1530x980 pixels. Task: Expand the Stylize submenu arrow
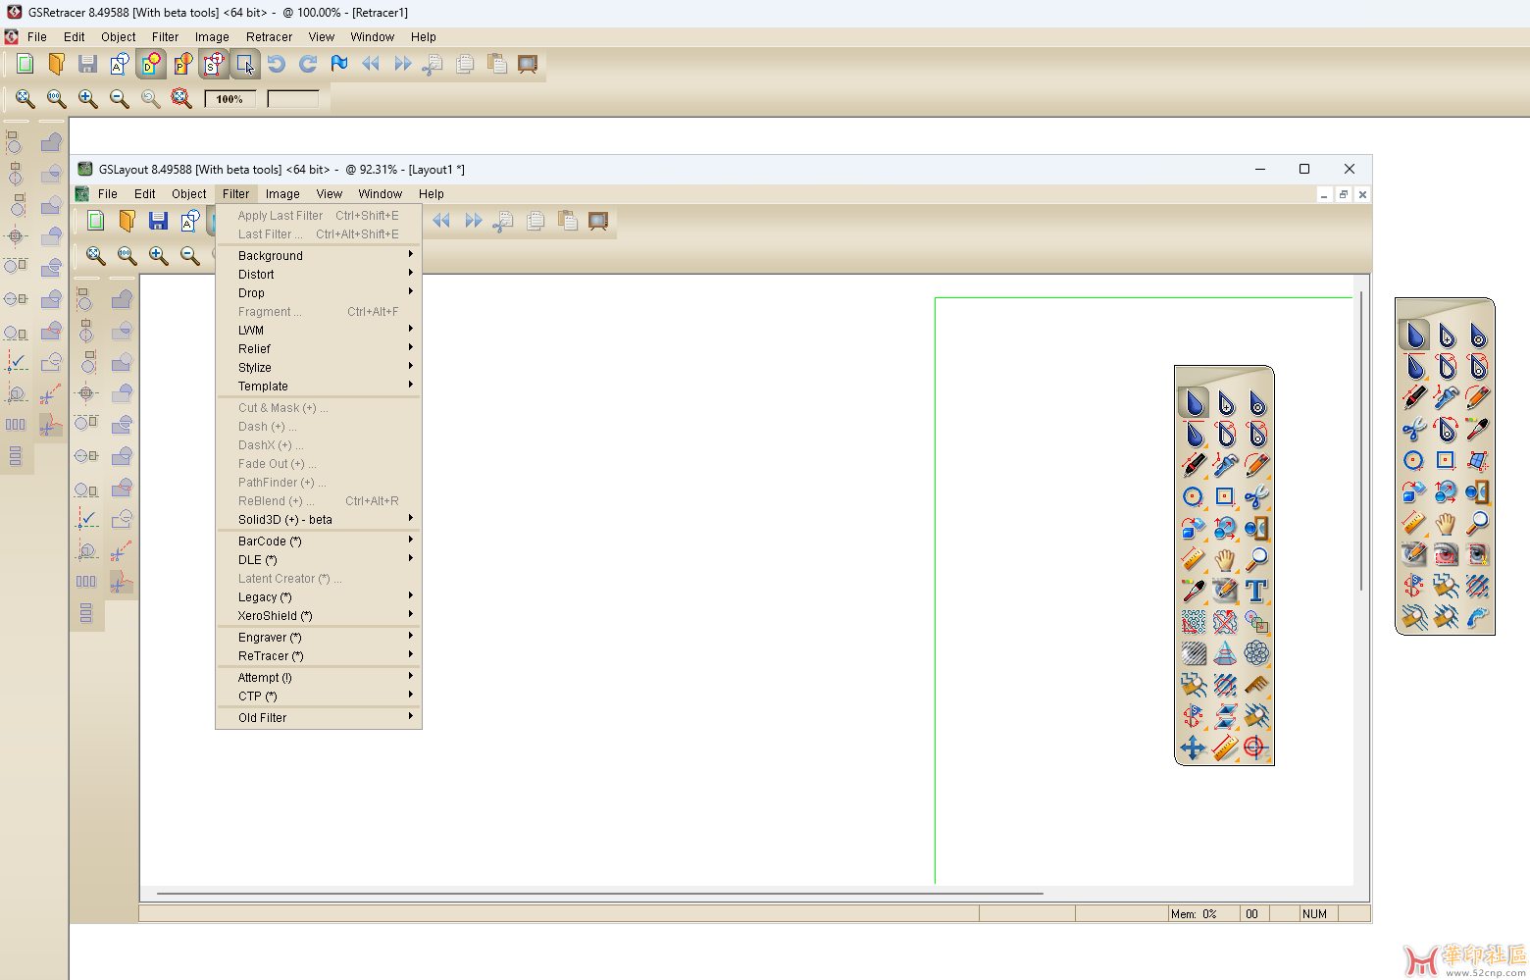pos(411,367)
